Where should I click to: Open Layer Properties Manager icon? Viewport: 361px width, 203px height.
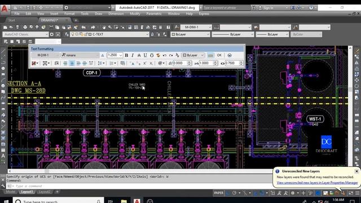[x=67, y=34]
